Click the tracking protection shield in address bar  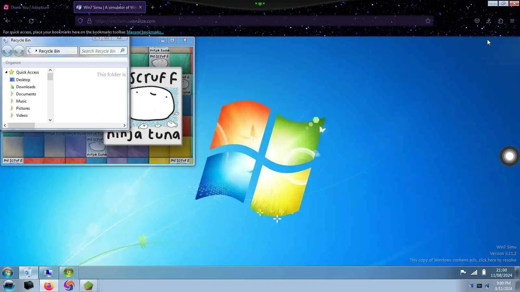(x=80, y=21)
